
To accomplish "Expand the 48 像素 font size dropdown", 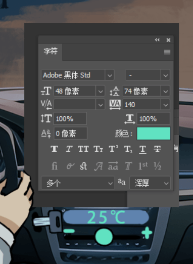I will (101, 91).
